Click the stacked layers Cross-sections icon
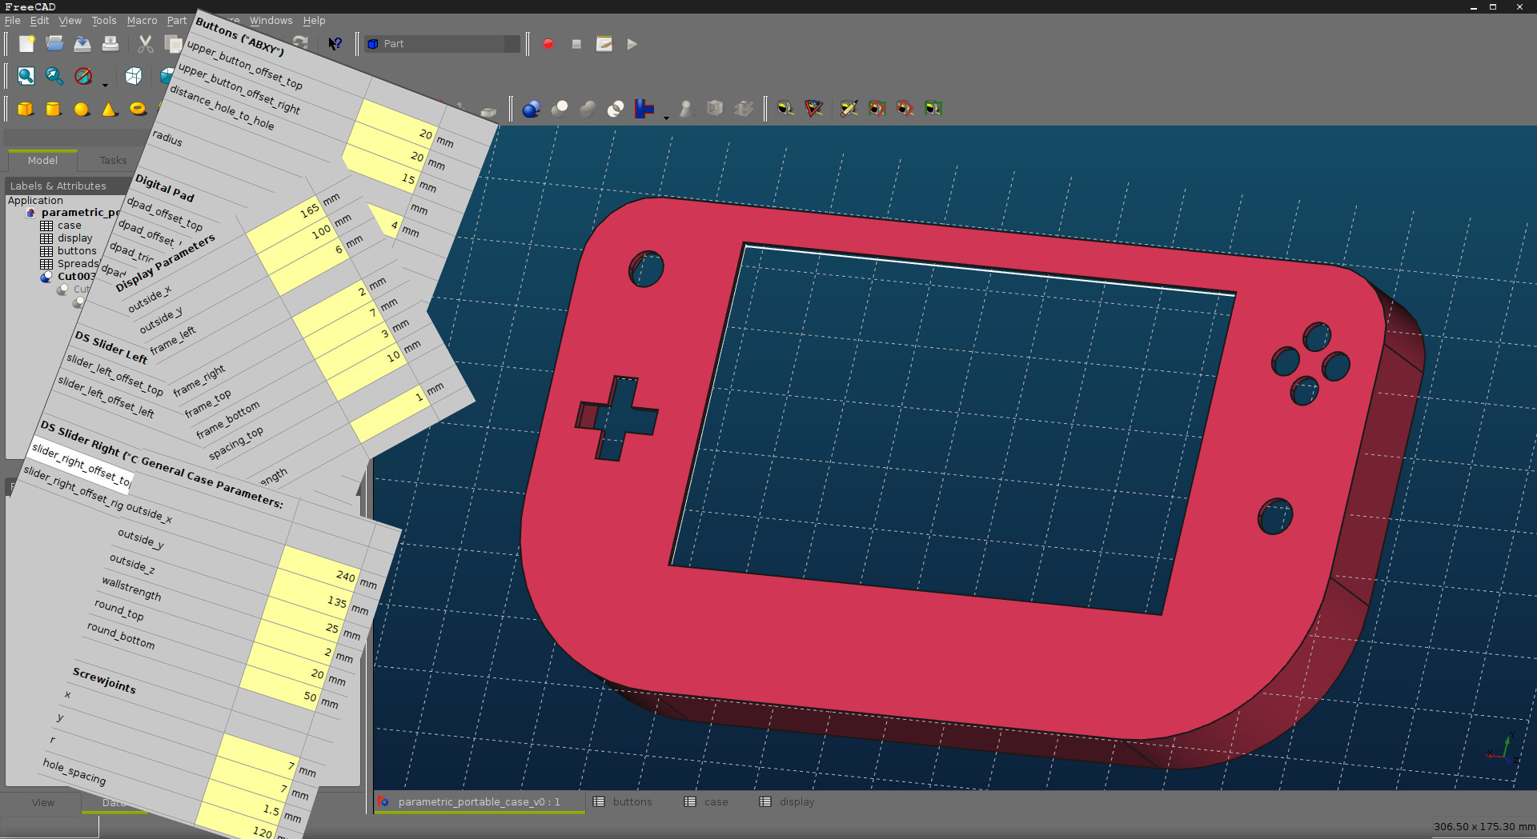This screenshot has height=839, width=1537. coord(744,109)
